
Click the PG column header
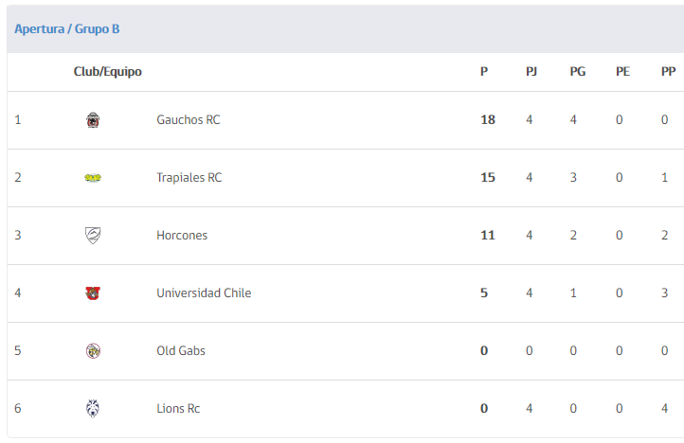click(x=578, y=72)
